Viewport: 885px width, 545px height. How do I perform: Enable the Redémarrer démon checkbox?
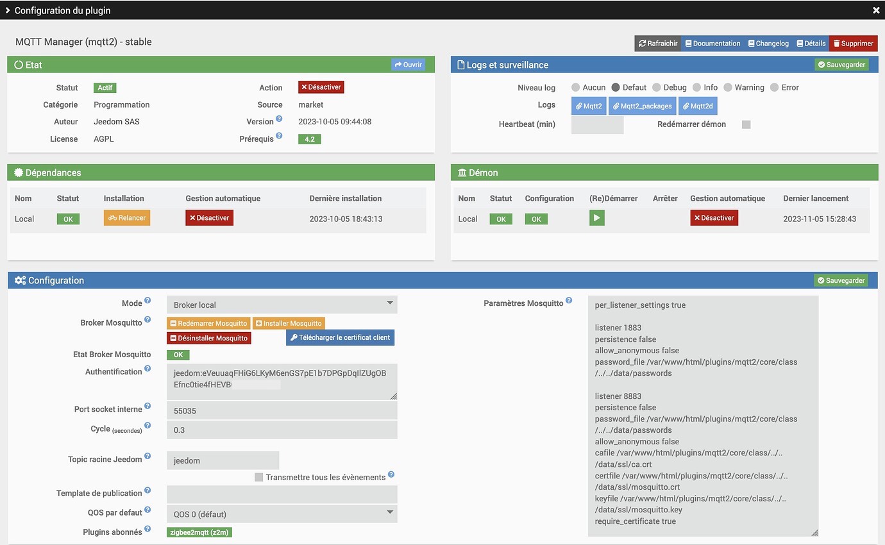pos(746,124)
